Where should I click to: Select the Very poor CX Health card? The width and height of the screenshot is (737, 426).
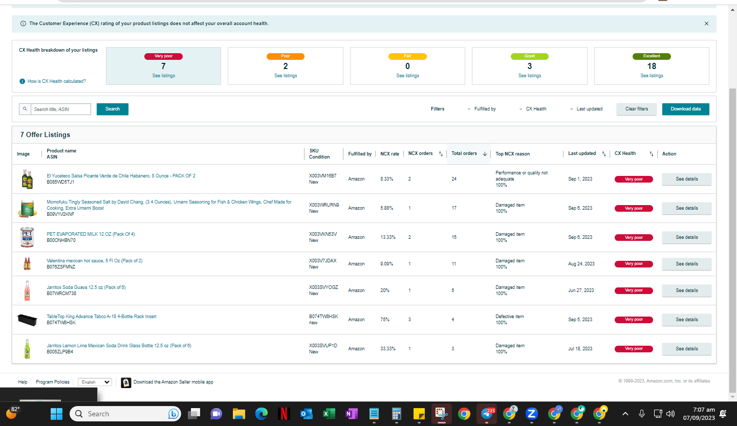163,66
